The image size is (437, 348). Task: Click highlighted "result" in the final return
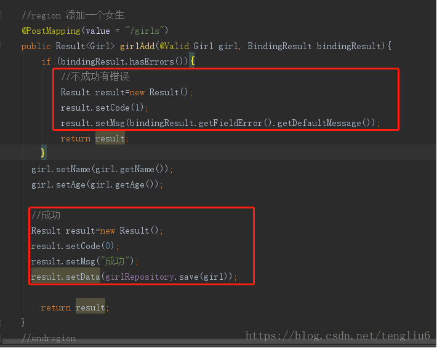tap(90, 306)
